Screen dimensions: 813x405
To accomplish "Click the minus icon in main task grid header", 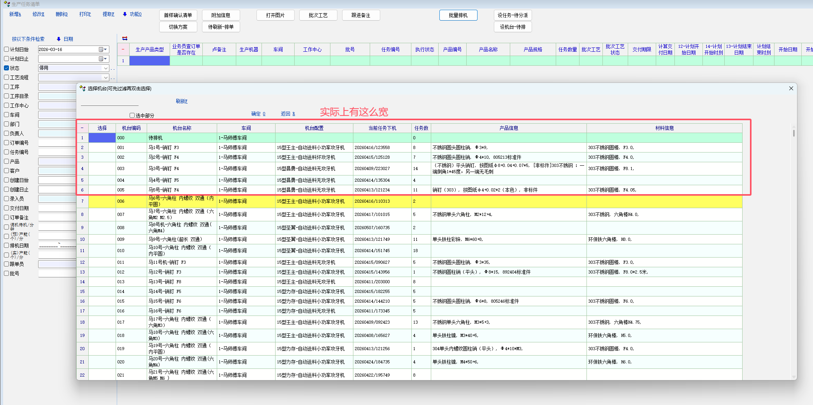I will pos(123,49).
